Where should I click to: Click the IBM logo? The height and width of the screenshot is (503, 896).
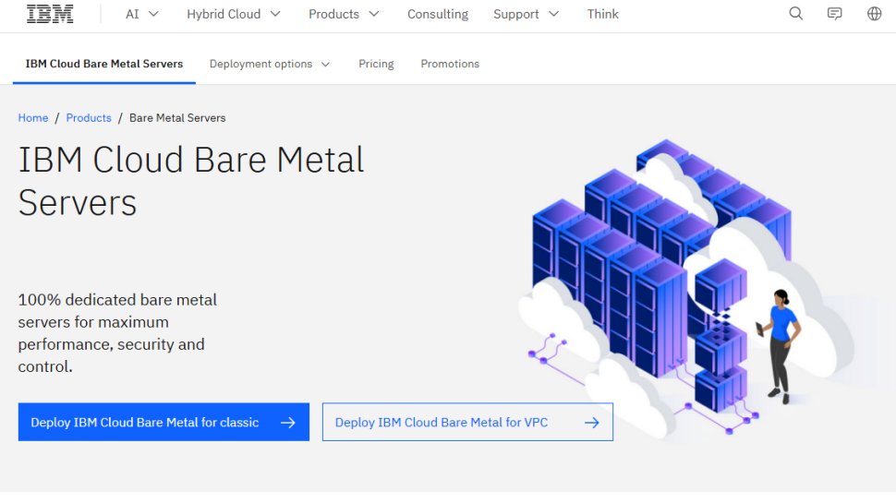coord(50,14)
